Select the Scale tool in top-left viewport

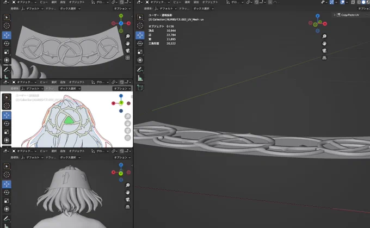click(x=7, y=52)
